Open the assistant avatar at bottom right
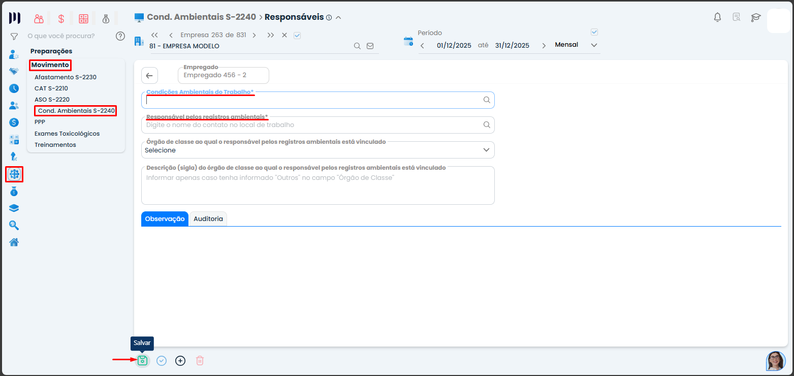Screen dimensions: 794x376 pos(776,361)
